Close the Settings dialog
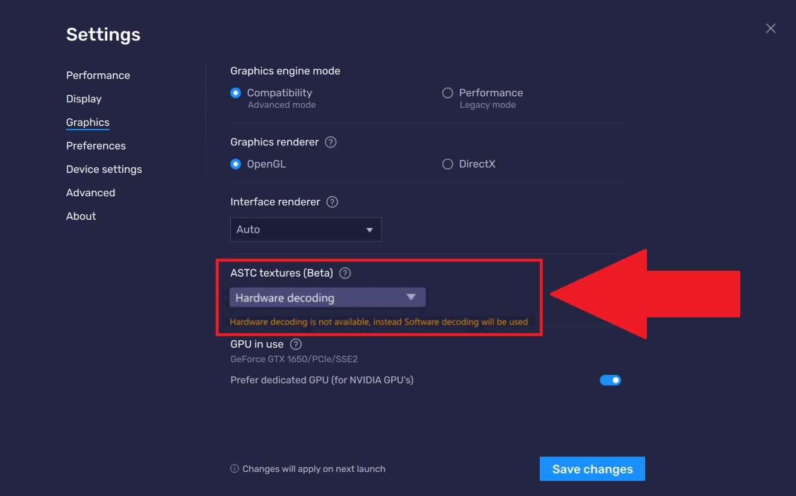Screen dimensions: 796x496 point(770,28)
